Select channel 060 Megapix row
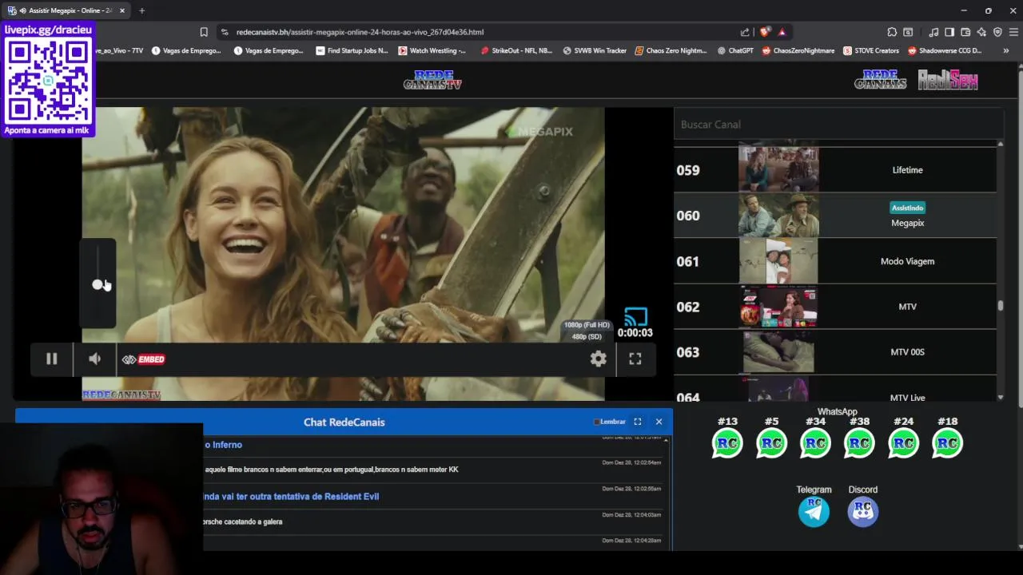 (x=835, y=216)
